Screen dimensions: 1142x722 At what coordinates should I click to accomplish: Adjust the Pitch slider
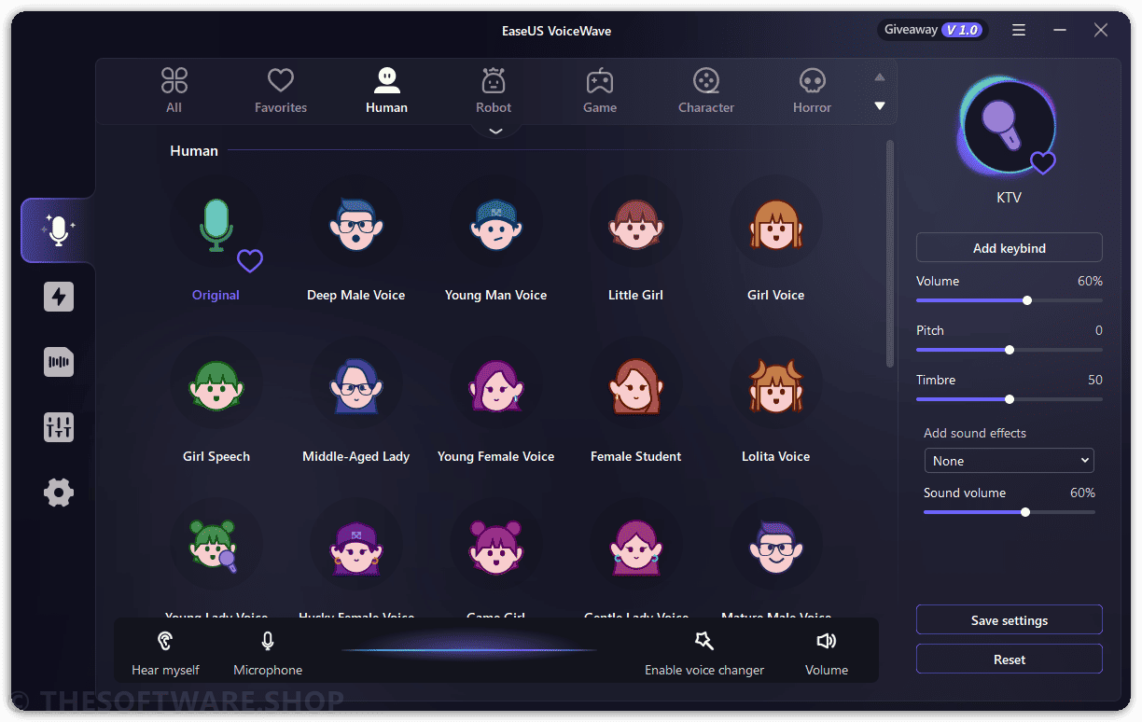point(1009,350)
